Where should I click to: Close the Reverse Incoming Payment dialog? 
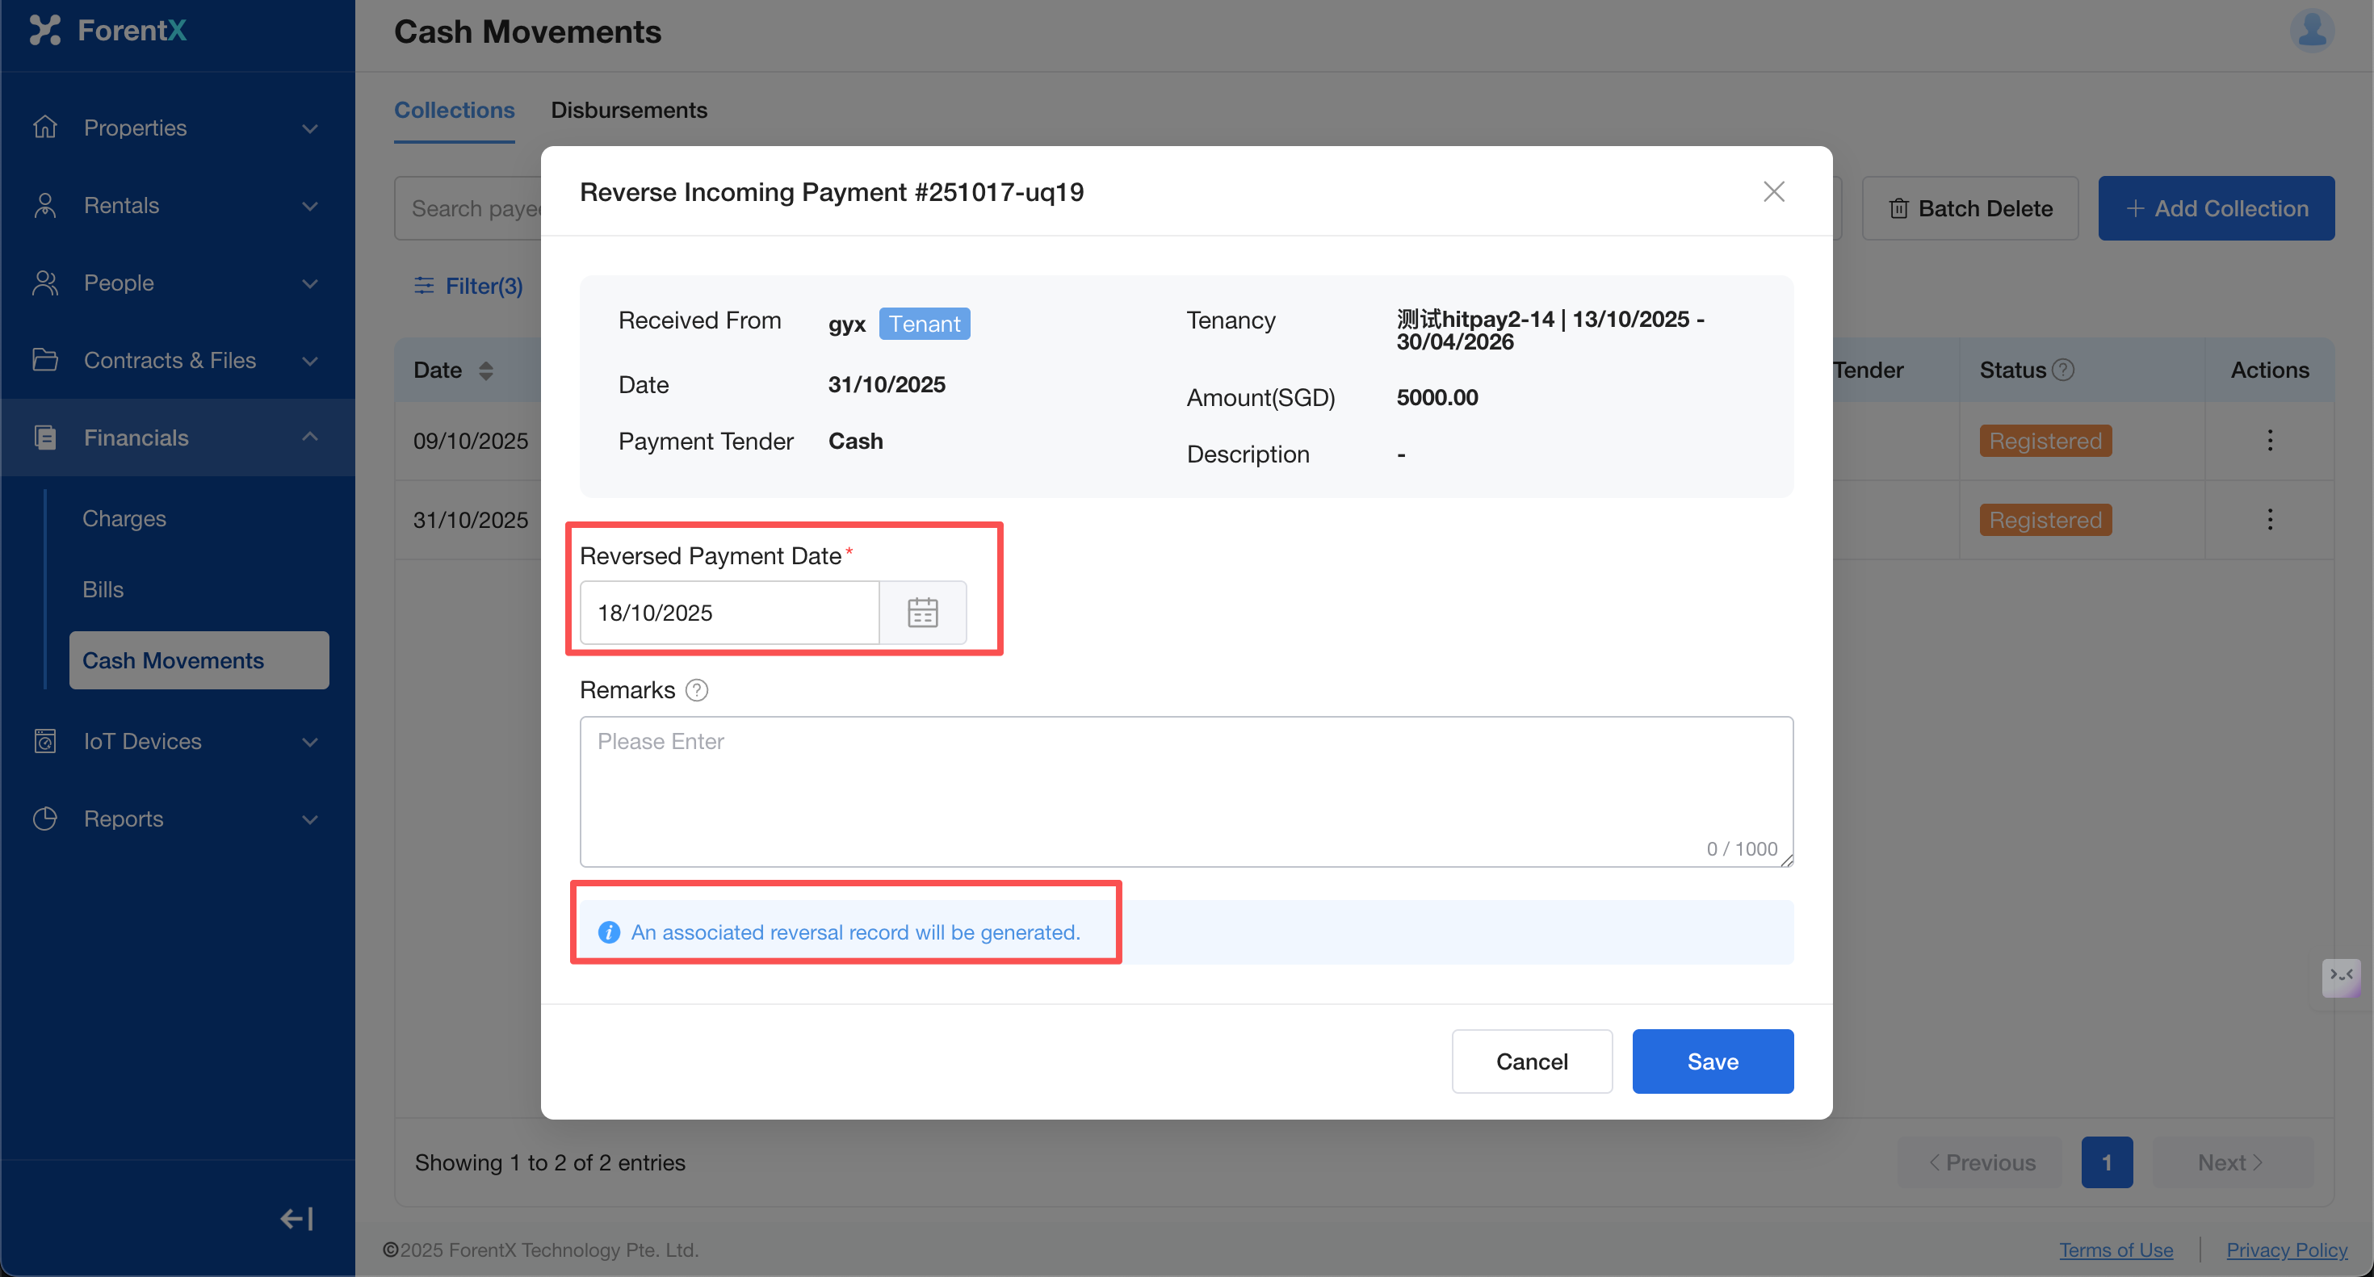[1773, 191]
